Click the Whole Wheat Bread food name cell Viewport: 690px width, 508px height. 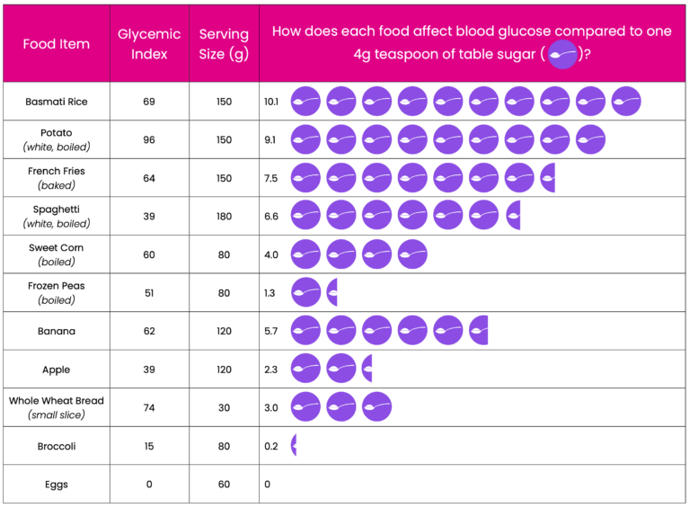coord(57,407)
